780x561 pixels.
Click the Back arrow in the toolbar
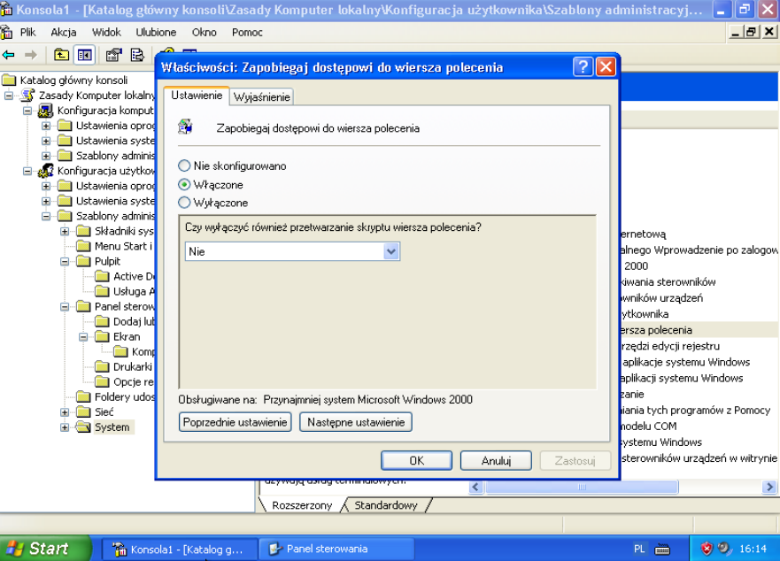9,55
